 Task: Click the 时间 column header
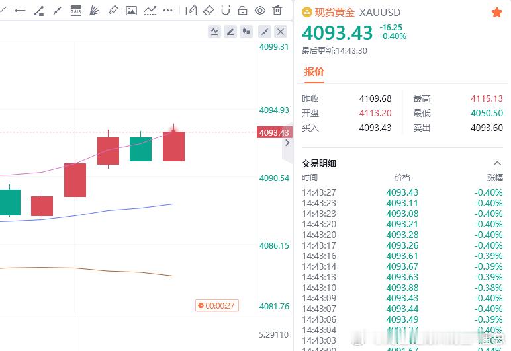tap(310, 178)
